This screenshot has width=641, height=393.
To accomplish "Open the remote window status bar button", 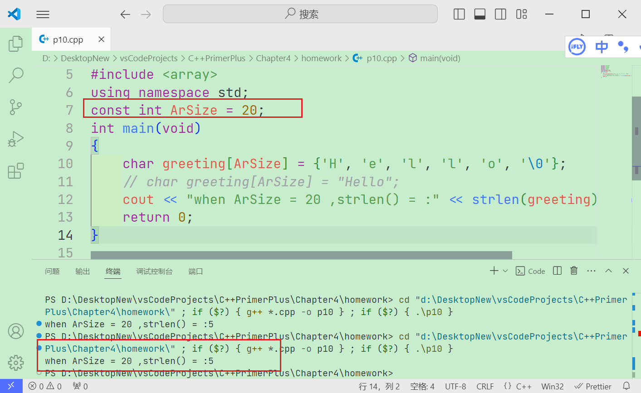I will 11,386.
